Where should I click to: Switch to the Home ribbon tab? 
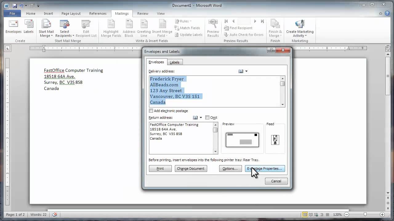coord(31,14)
